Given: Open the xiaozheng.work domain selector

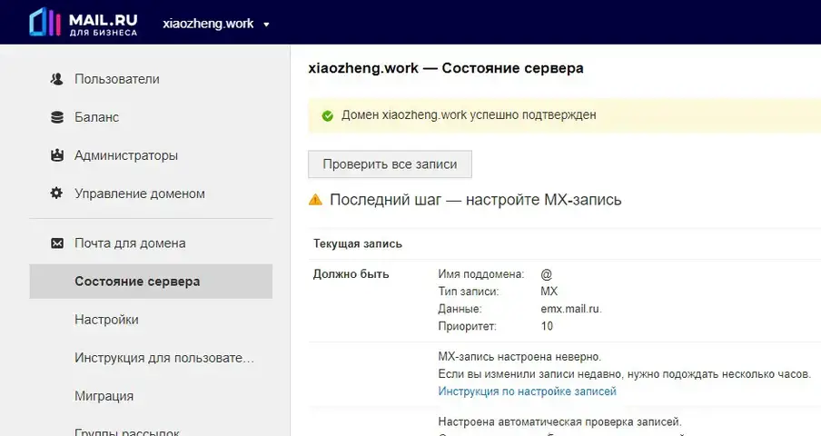Looking at the screenshot, I should coord(216,24).
